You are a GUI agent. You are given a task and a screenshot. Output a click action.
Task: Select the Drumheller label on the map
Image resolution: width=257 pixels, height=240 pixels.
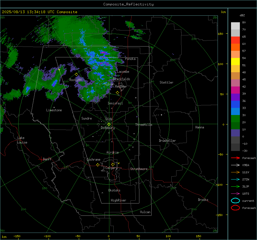tap(167, 141)
